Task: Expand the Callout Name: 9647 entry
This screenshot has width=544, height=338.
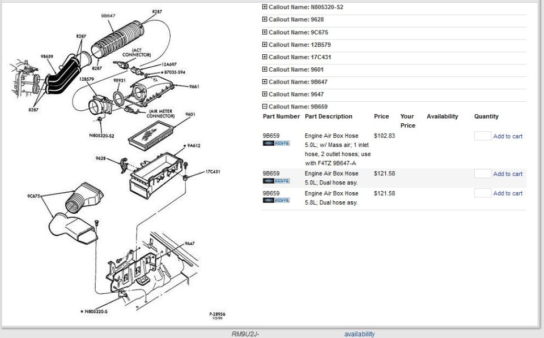Action: [x=265, y=94]
